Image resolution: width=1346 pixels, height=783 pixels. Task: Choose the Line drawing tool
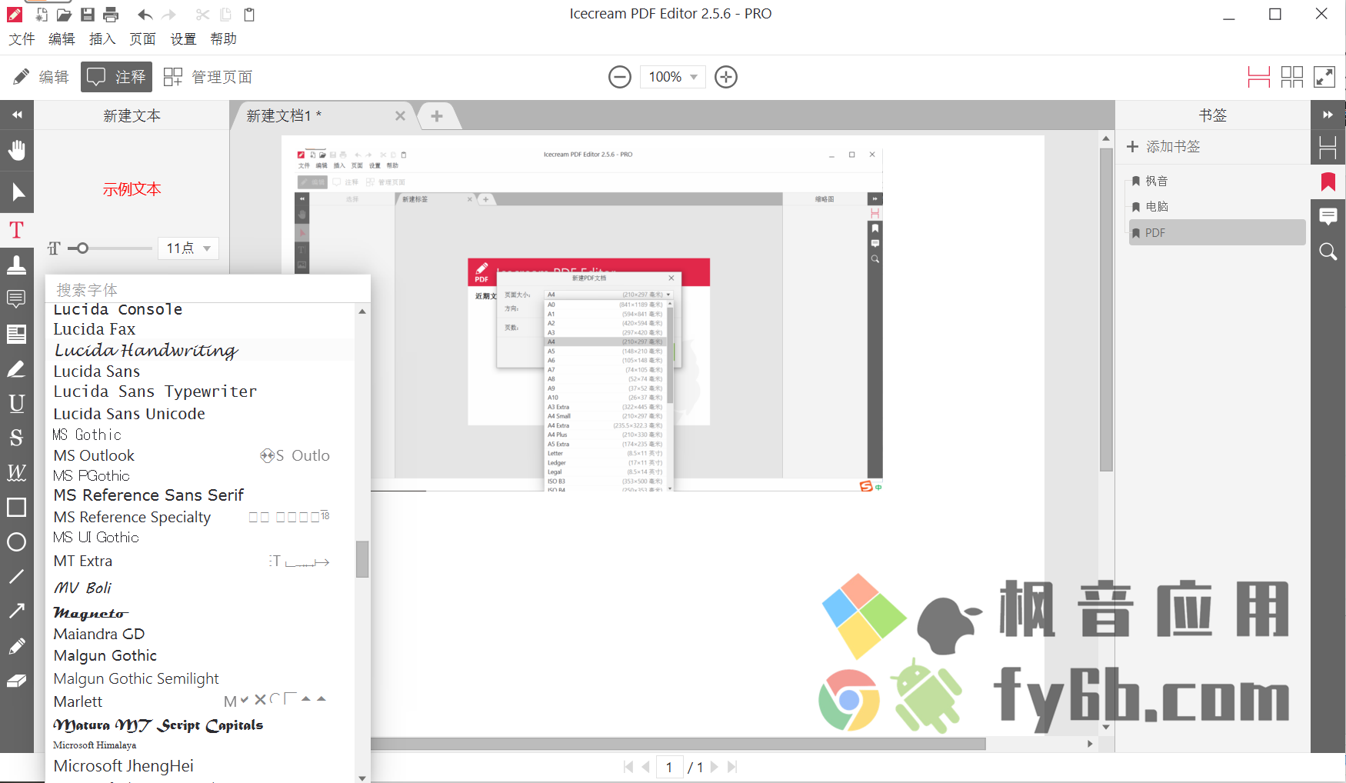click(17, 577)
